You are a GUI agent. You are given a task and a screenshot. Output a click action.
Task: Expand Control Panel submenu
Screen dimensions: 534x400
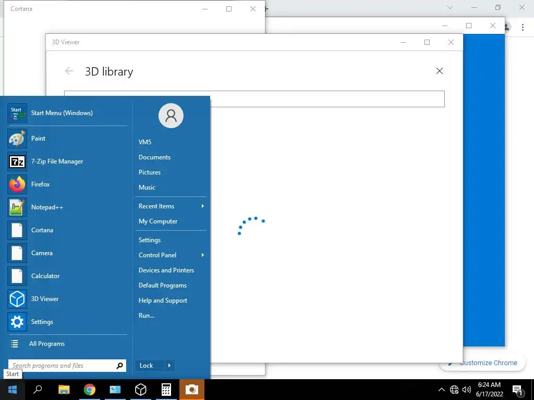click(203, 255)
